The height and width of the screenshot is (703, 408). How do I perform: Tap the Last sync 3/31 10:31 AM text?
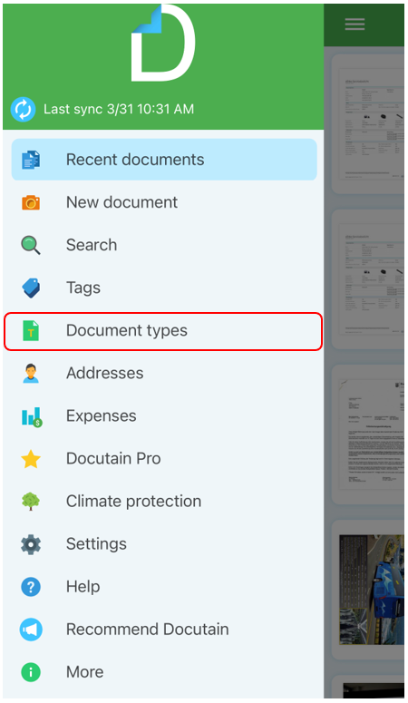click(119, 109)
